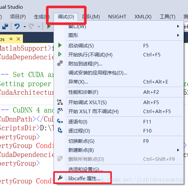Click the delete-breakpoints icon
Screen dimensions: 188x186
(60, 159)
